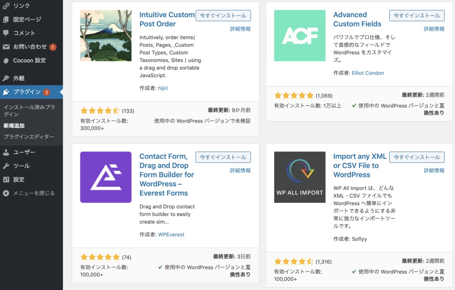
Task: Click the お問い合わせ envelope icon
Action: coord(6,47)
